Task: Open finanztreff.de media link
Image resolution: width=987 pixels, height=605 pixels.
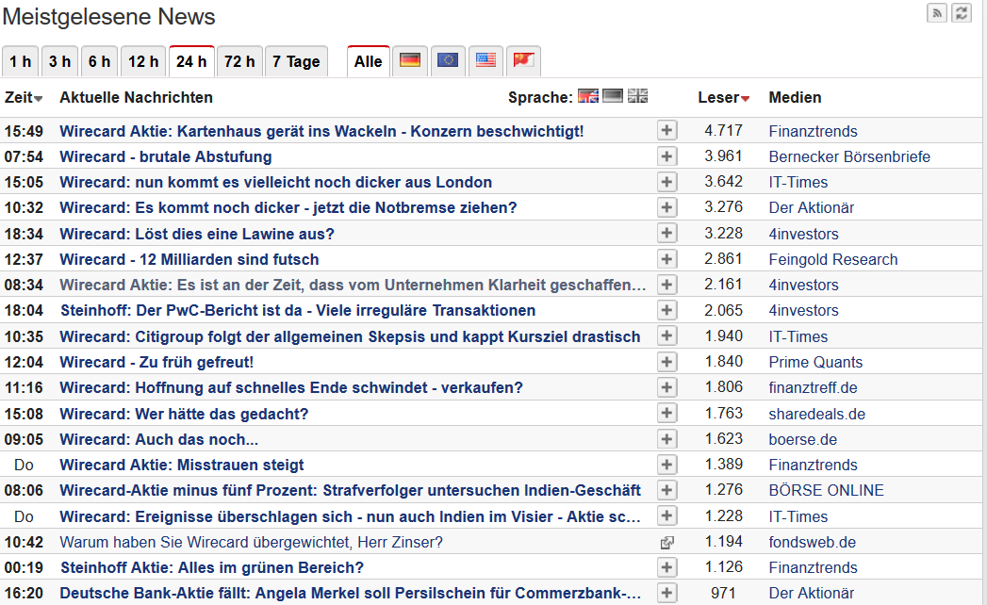Action: [x=813, y=388]
